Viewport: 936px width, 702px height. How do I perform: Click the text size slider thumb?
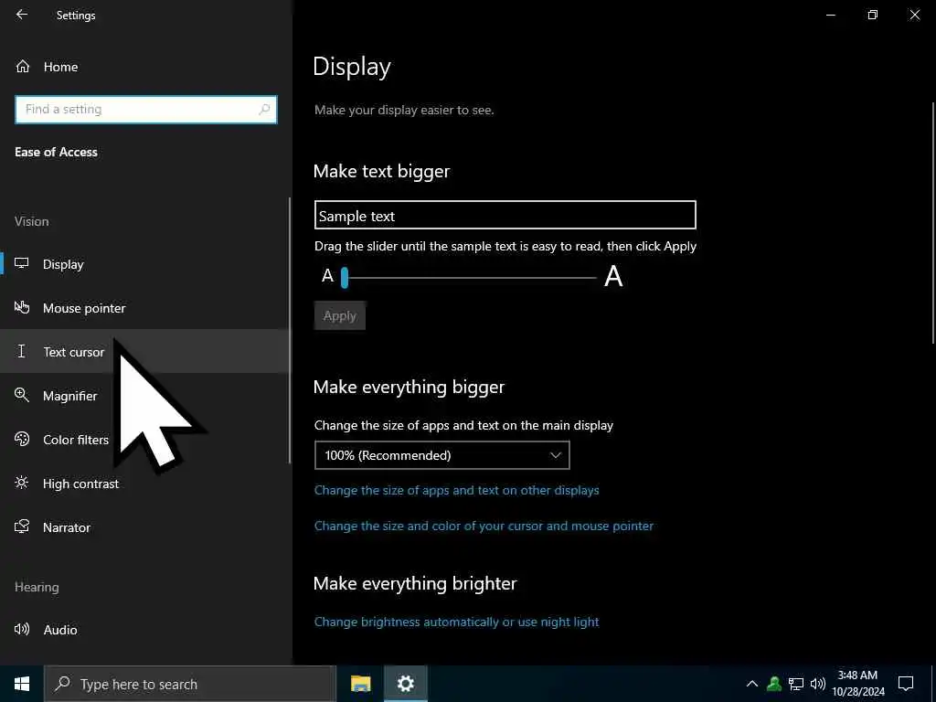point(345,278)
